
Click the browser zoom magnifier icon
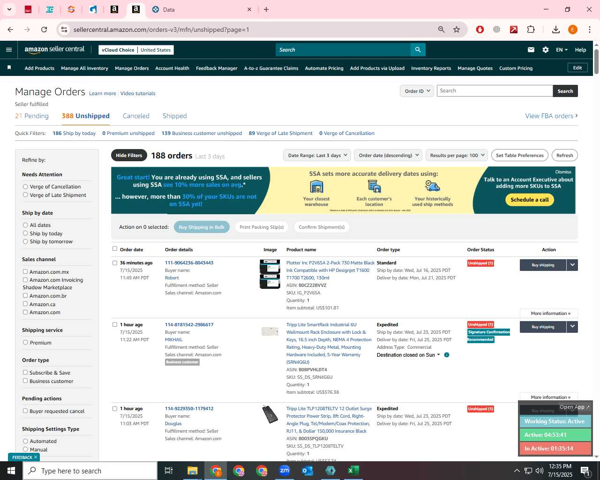point(441,30)
